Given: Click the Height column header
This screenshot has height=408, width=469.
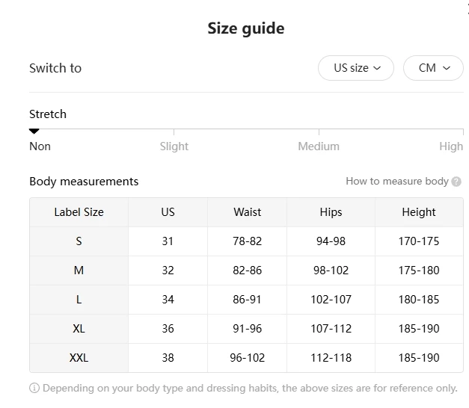Looking at the screenshot, I should 418,212.
